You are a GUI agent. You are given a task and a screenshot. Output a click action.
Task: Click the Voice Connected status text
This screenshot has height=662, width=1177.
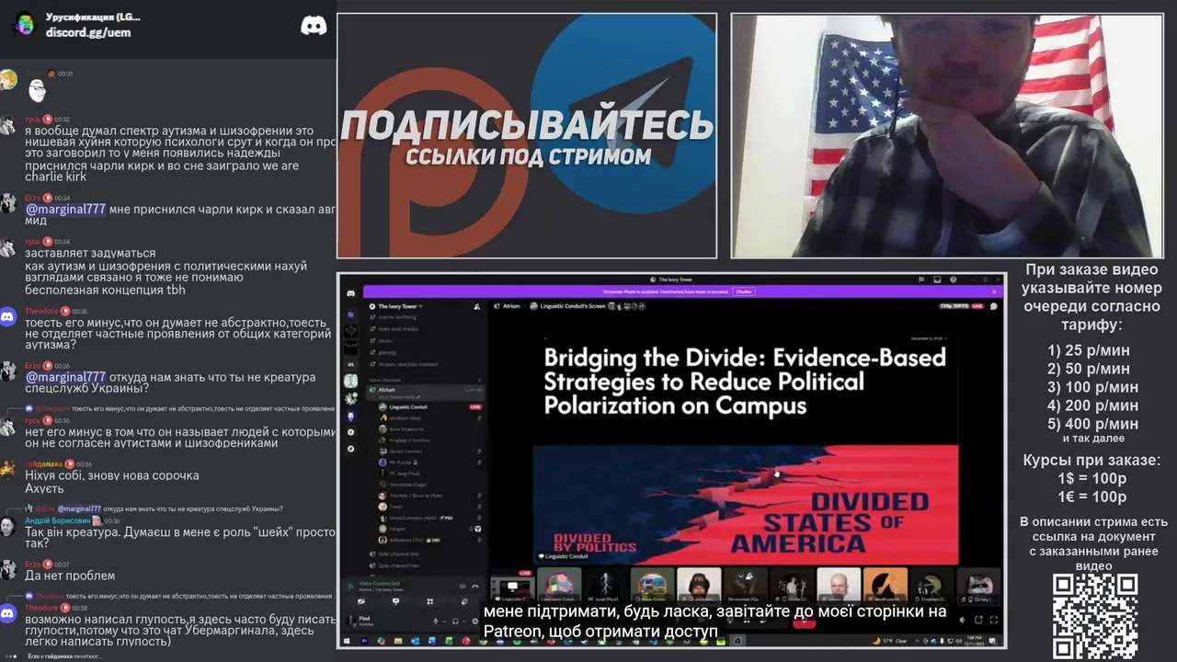[x=379, y=583]
